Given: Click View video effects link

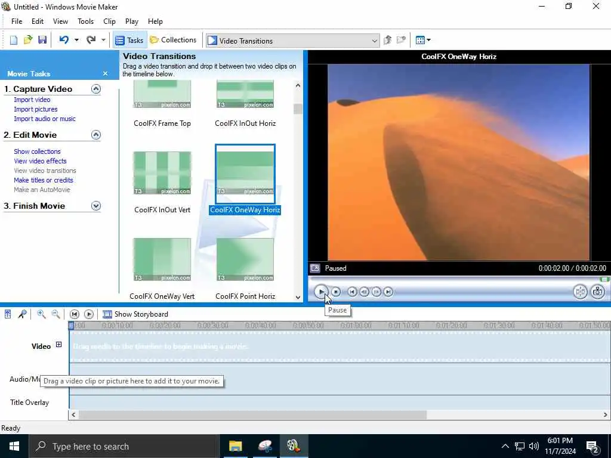Looking at the screenshot, I should click(x=40, y=161).
